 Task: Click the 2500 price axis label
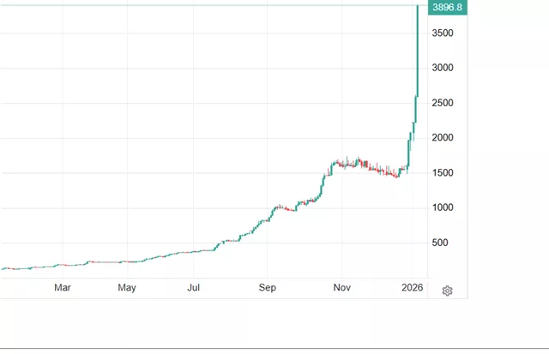coord(444,103)
